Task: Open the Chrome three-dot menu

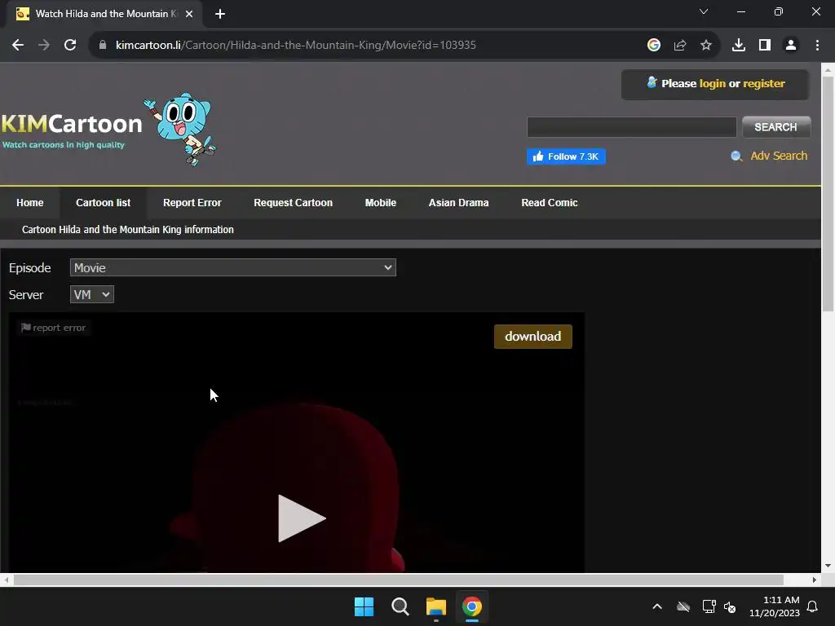Action: click(817, 46)
